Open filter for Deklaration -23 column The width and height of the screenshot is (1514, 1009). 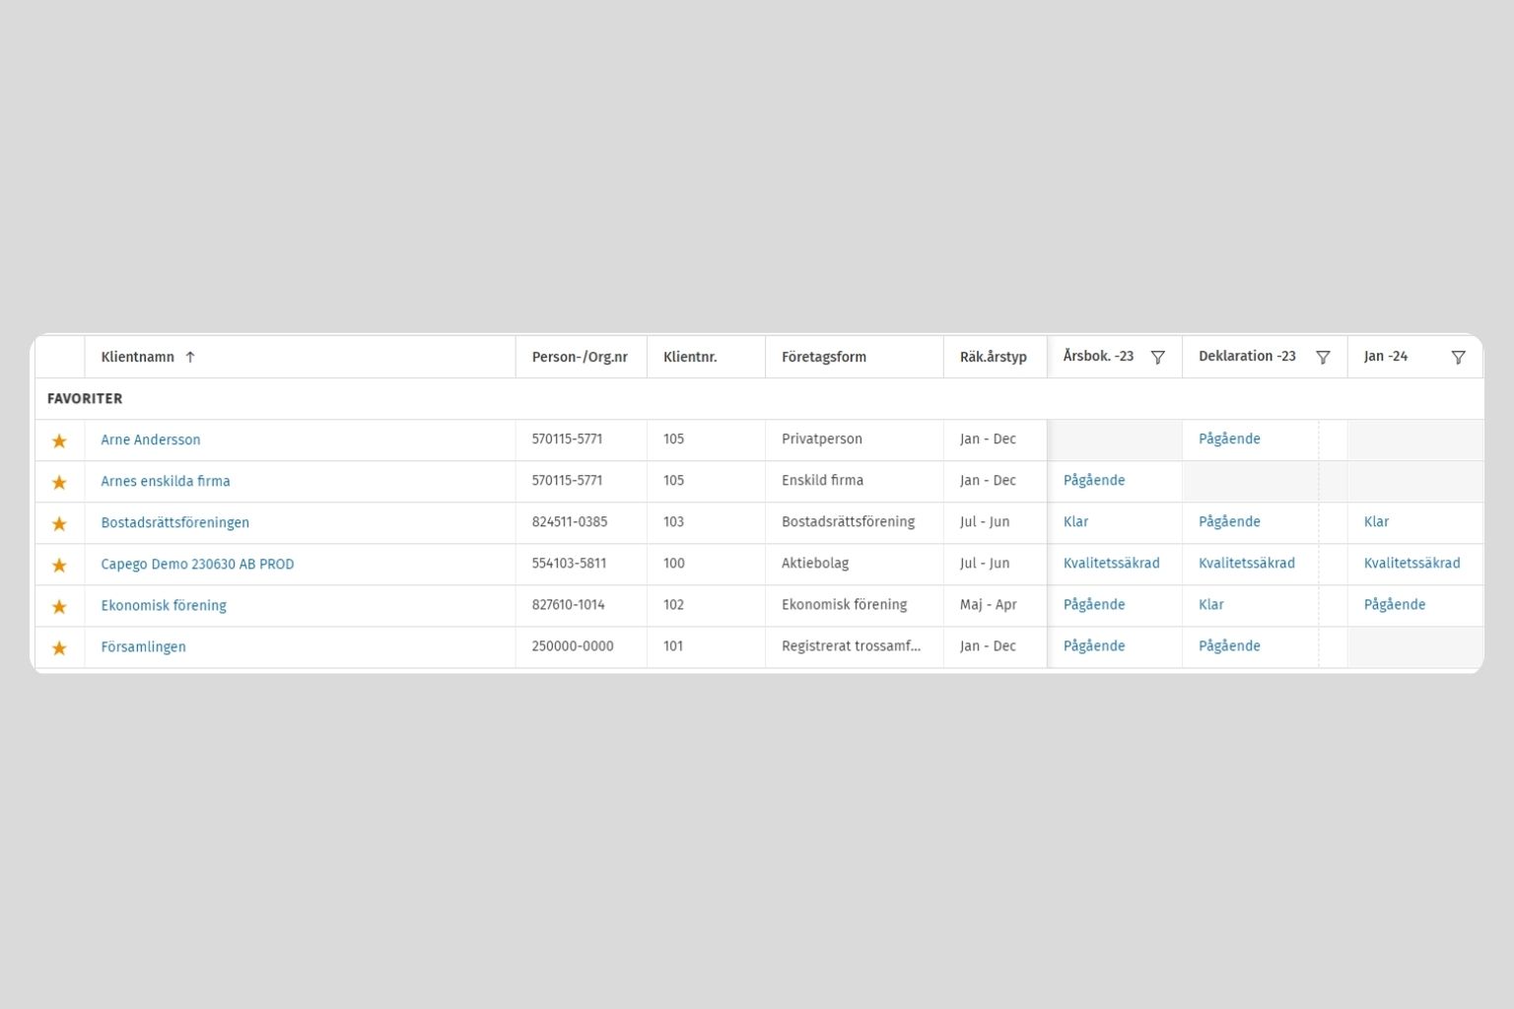pos(1323,357)
